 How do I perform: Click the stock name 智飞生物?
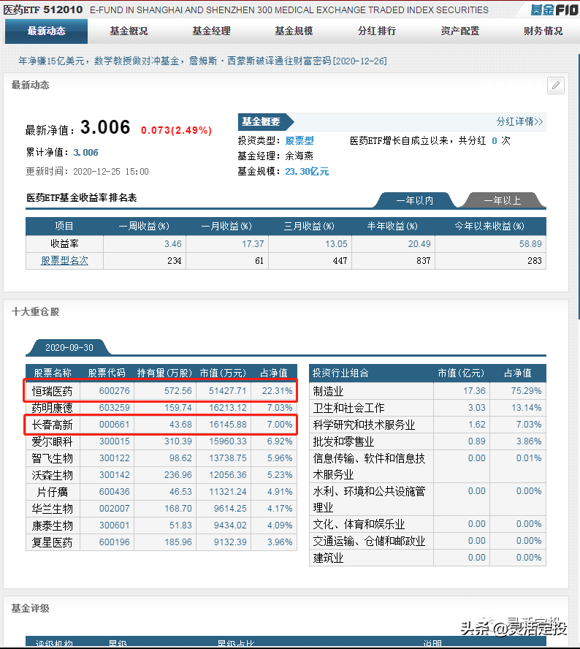[x=52, y=458]
